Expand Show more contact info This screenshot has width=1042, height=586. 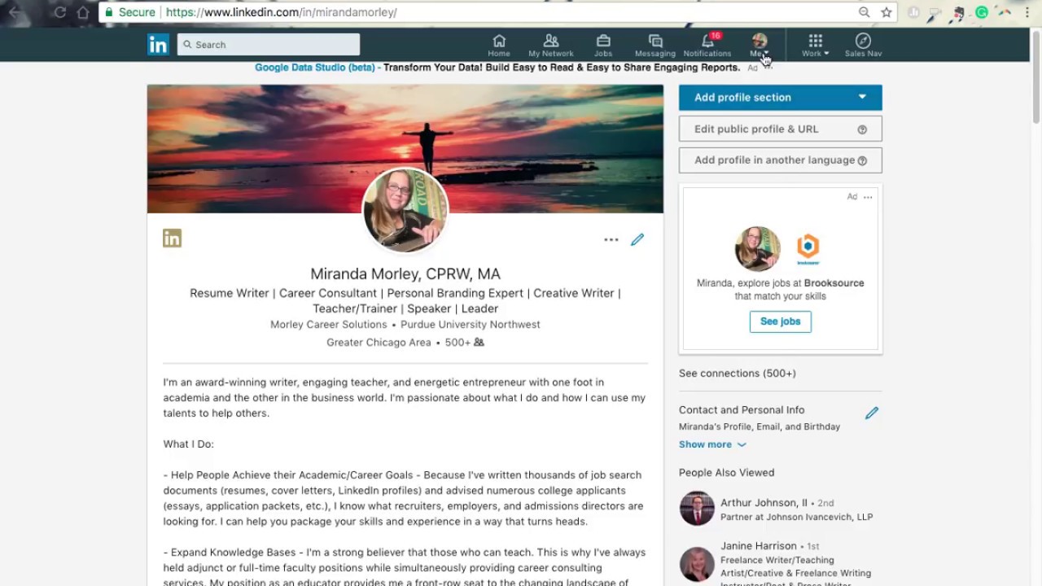click(712, 444)
